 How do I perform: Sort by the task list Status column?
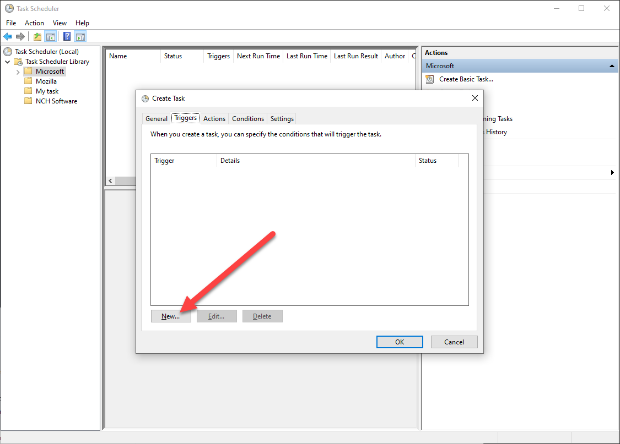point(182,56)
